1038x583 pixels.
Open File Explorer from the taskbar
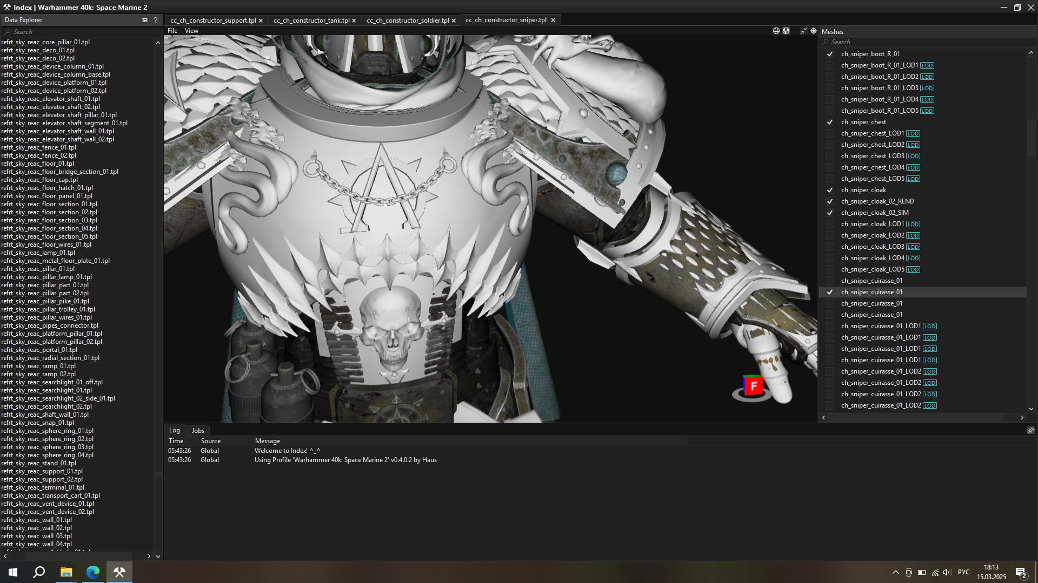click(66, 572)
